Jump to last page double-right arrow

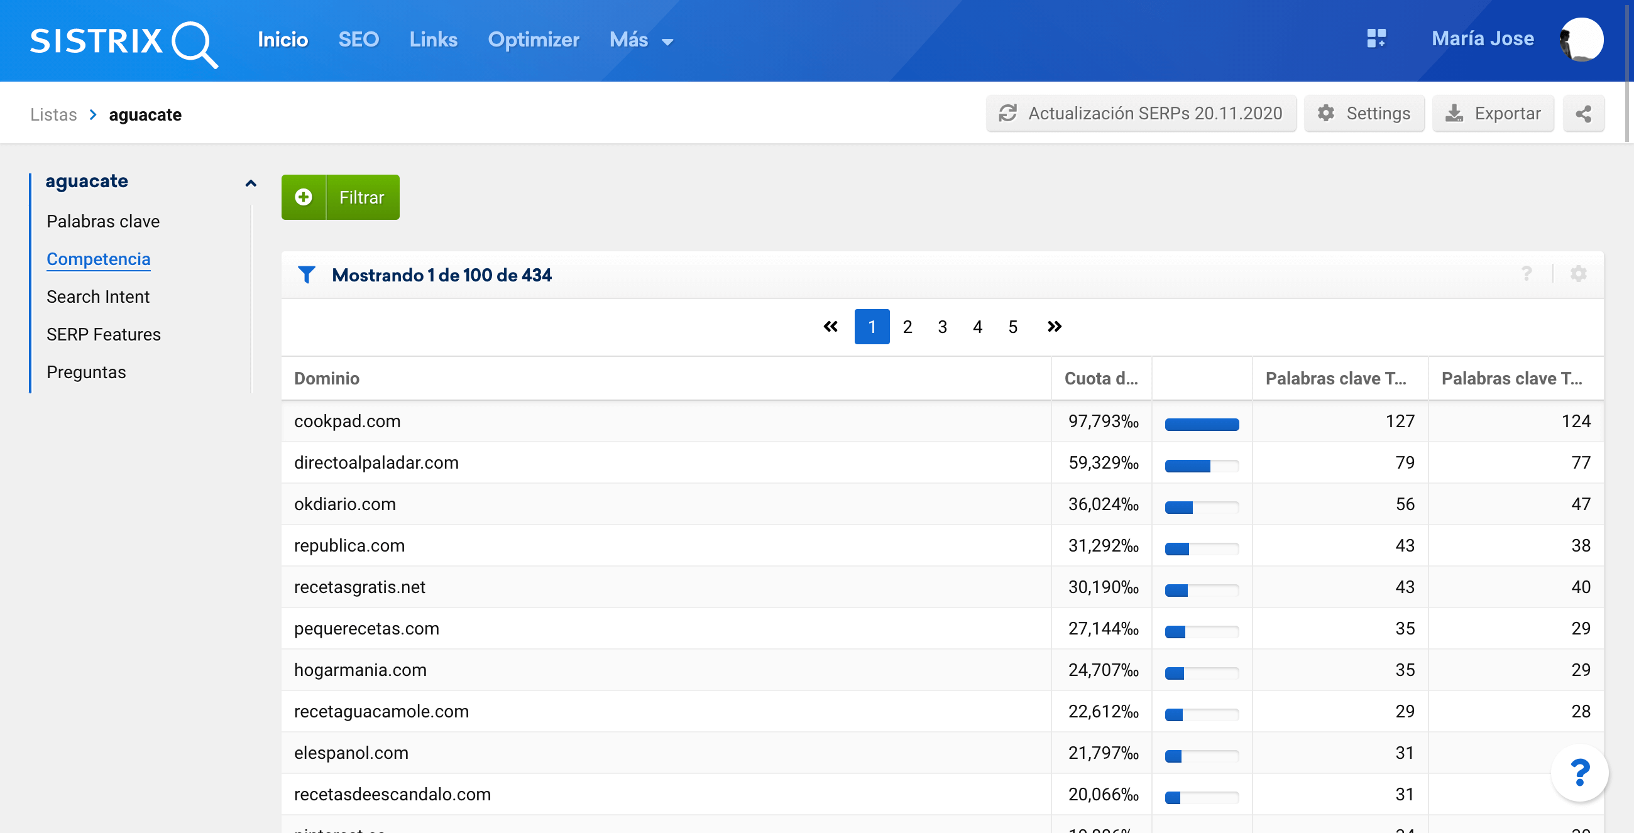(1054, 327)
